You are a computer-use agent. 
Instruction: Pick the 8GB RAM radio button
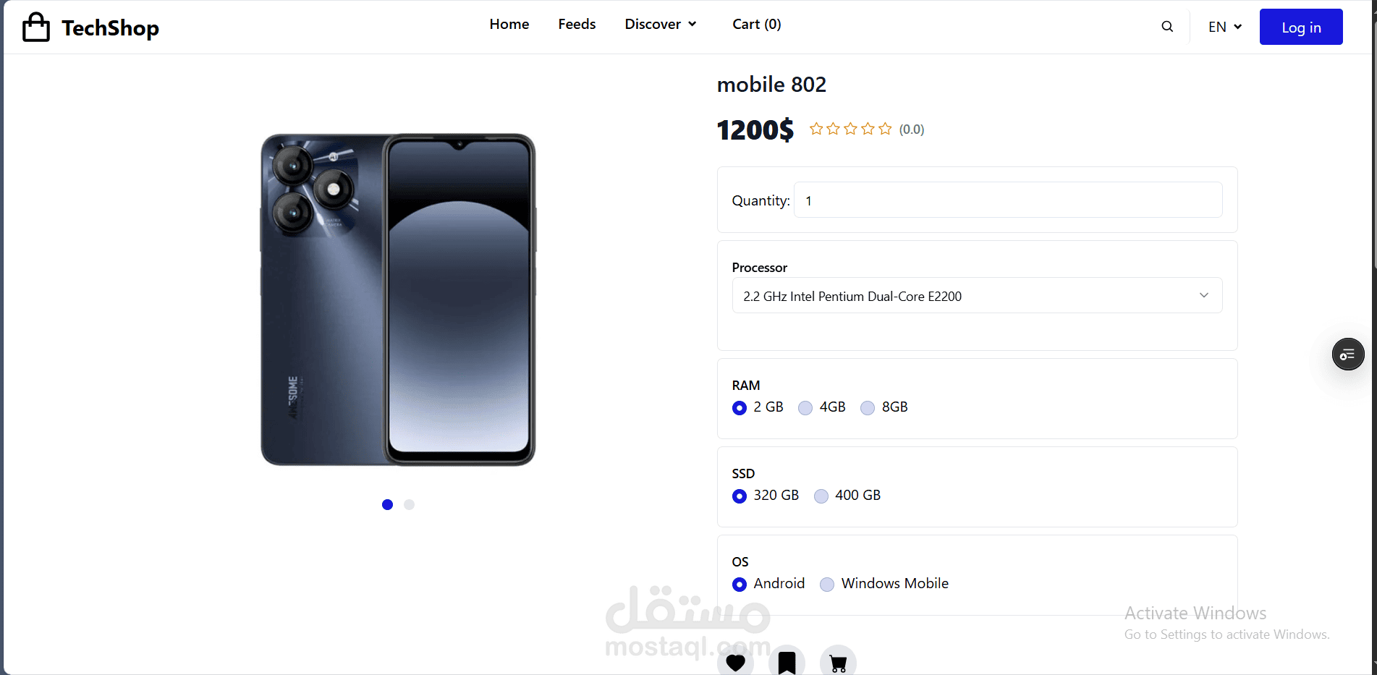click(868, 408)
